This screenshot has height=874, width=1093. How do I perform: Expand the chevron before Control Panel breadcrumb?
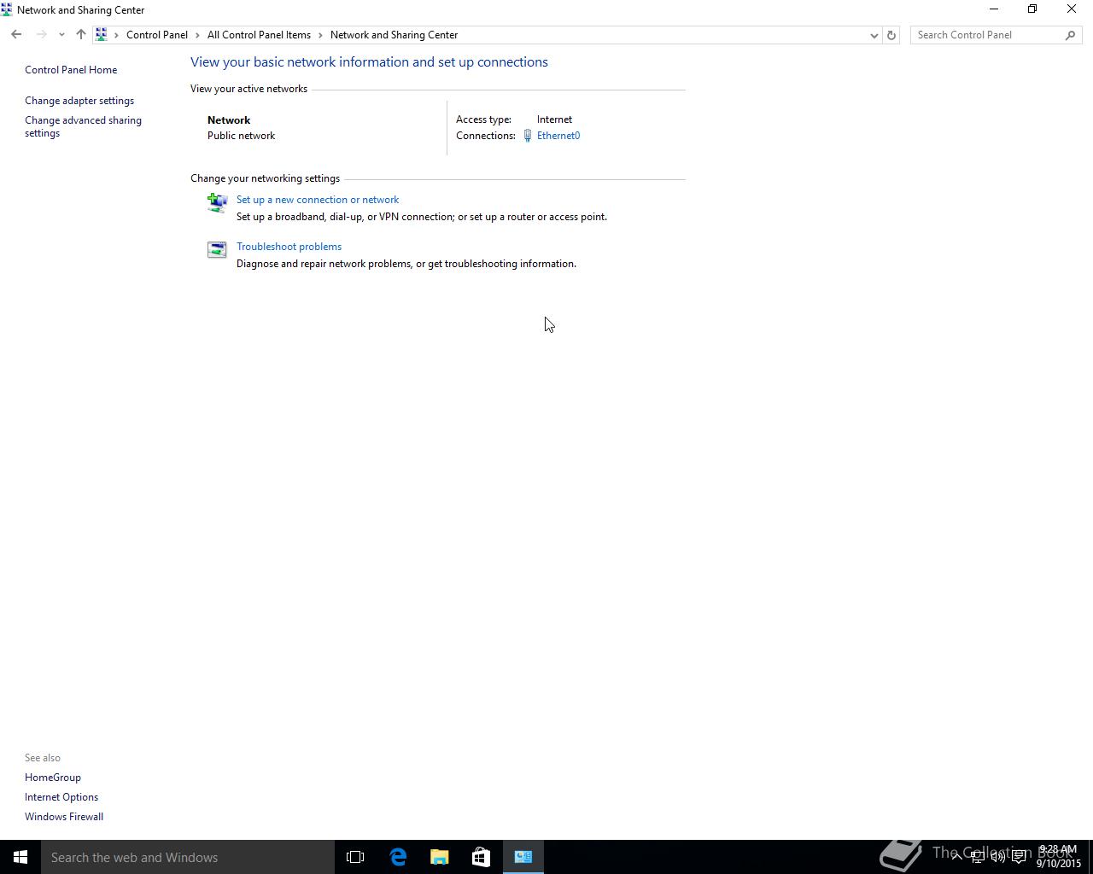click(117, 35)
